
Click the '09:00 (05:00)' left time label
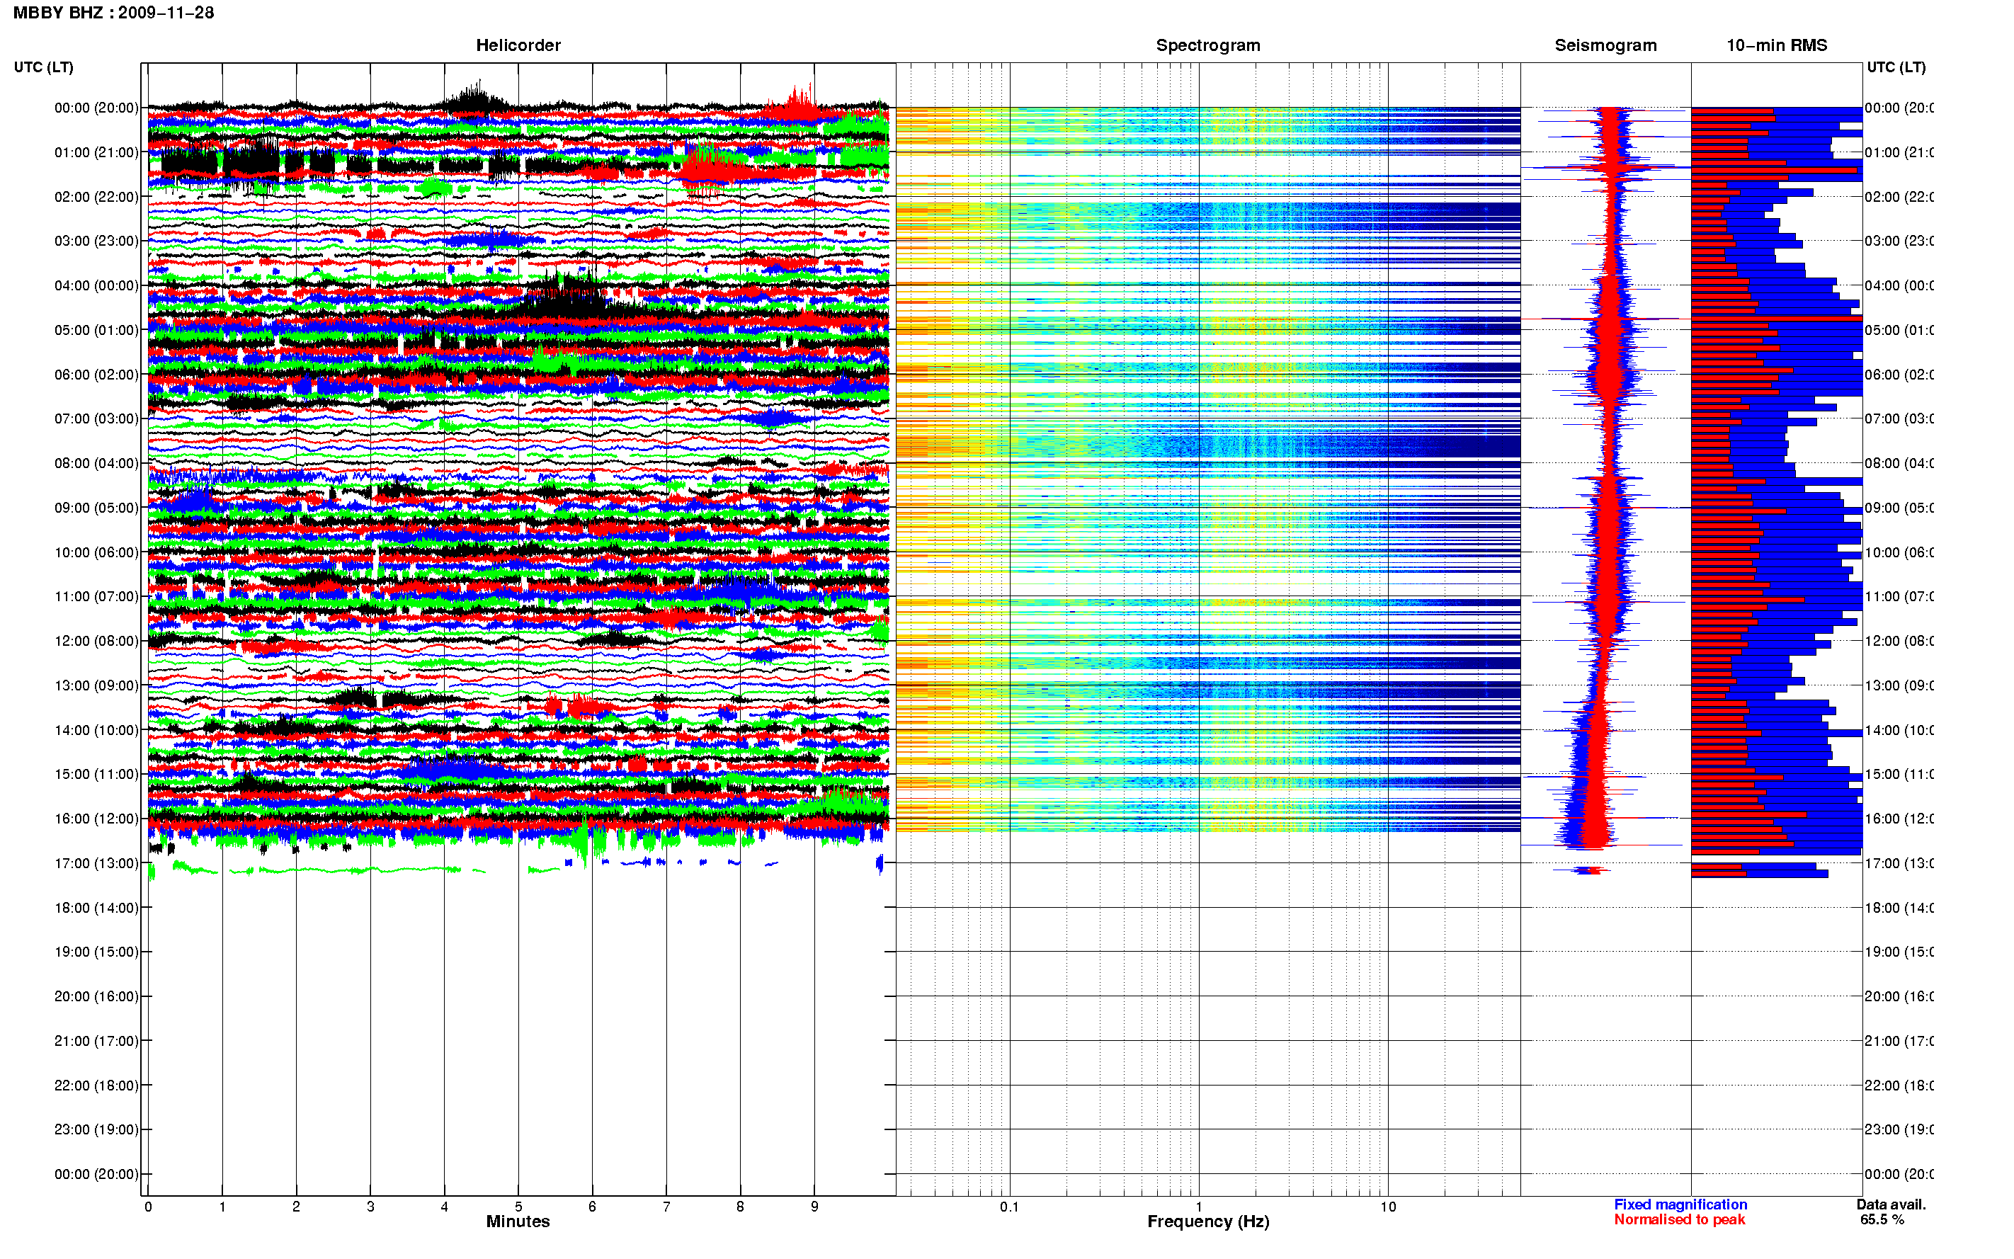96,508
